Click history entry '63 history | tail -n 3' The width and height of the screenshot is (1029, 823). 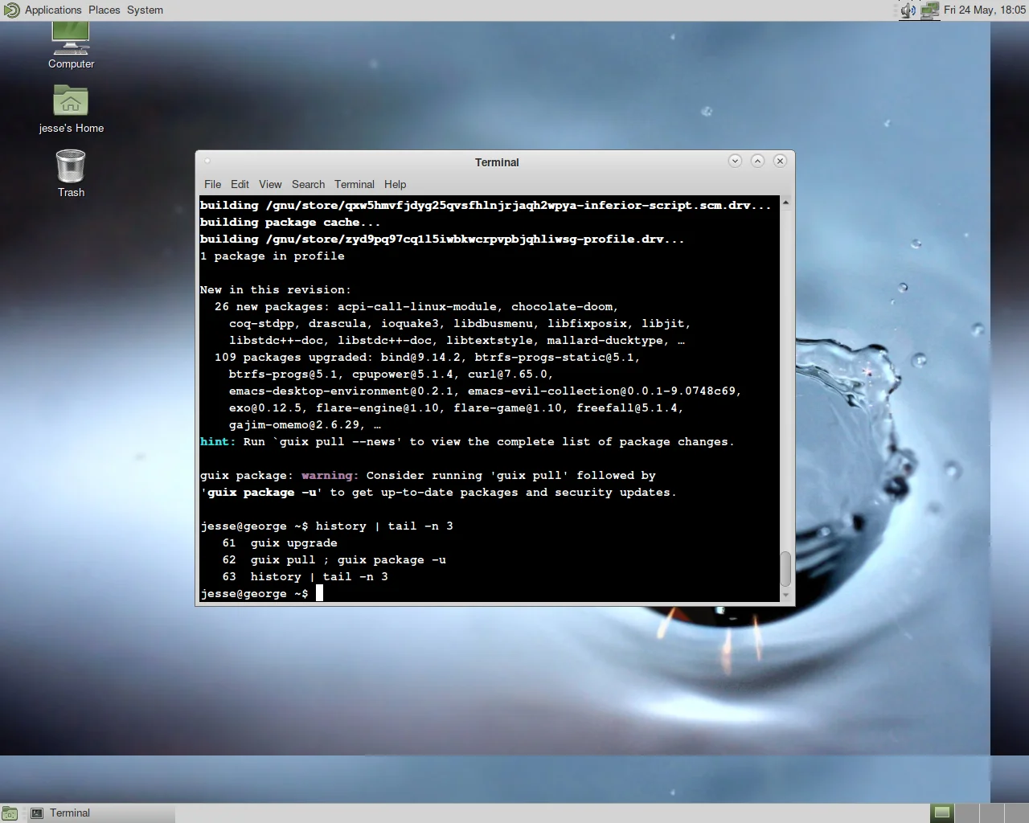305,576
